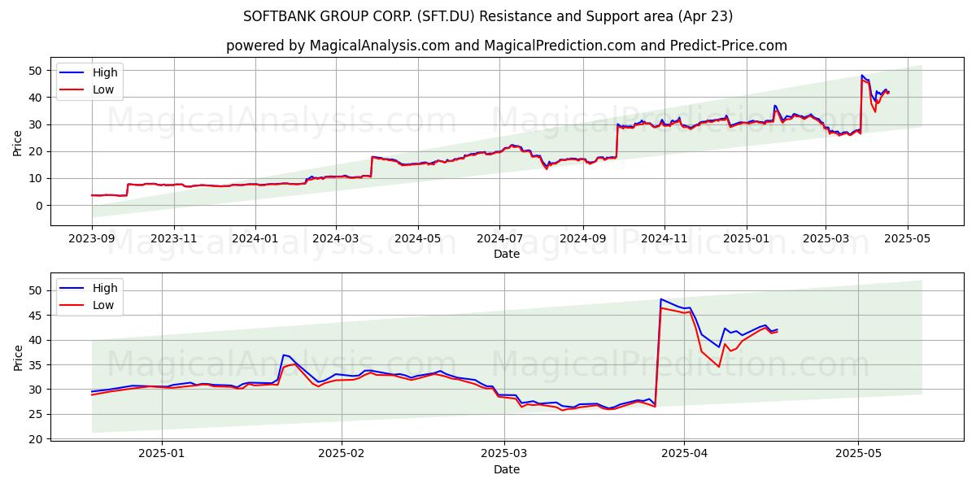Click top chart x-axis label '2024-11'
Image resolution: width=976 pixels, height=488 pixels.
click(x=664, y=239)
